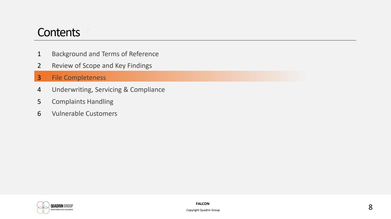
Task: Click the FALCON footer label
Action: [203, 204]
